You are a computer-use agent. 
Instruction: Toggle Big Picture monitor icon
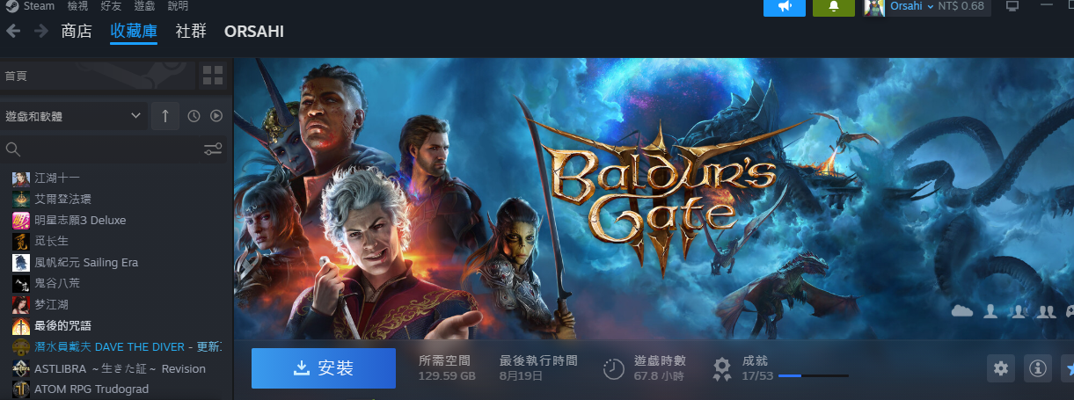pos(1012,6)
